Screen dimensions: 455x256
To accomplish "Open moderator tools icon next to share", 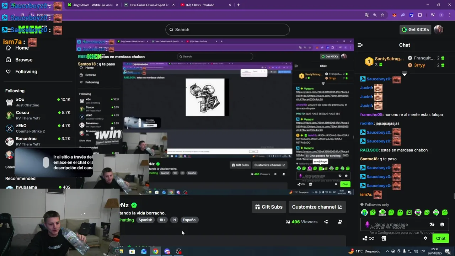I will pyautogui.click(x=340, y=222).
